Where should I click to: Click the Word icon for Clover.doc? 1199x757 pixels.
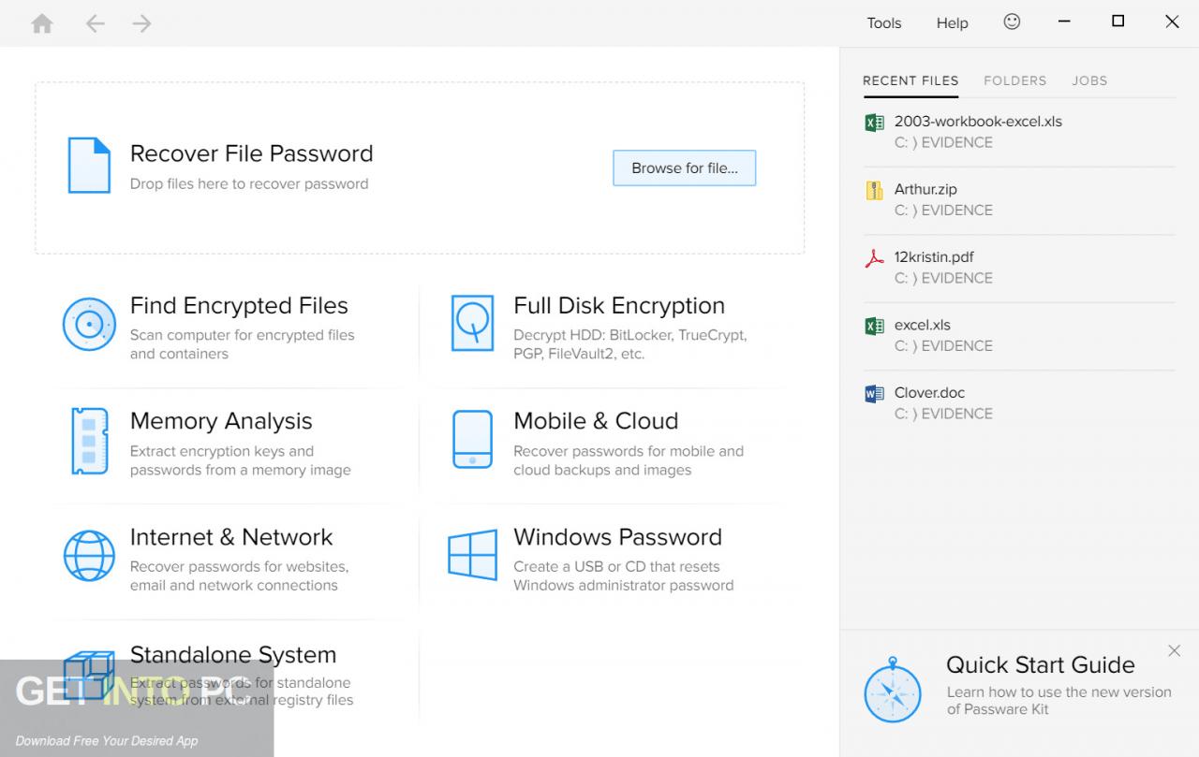[874, 394]
